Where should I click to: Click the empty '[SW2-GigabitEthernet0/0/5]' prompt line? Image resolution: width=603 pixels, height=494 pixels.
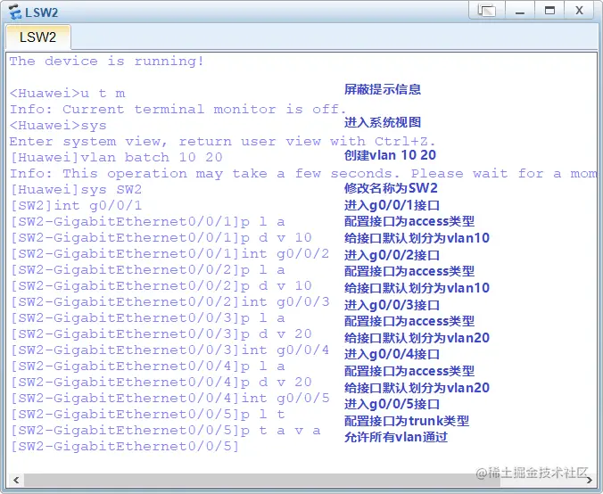coord(125,447)
